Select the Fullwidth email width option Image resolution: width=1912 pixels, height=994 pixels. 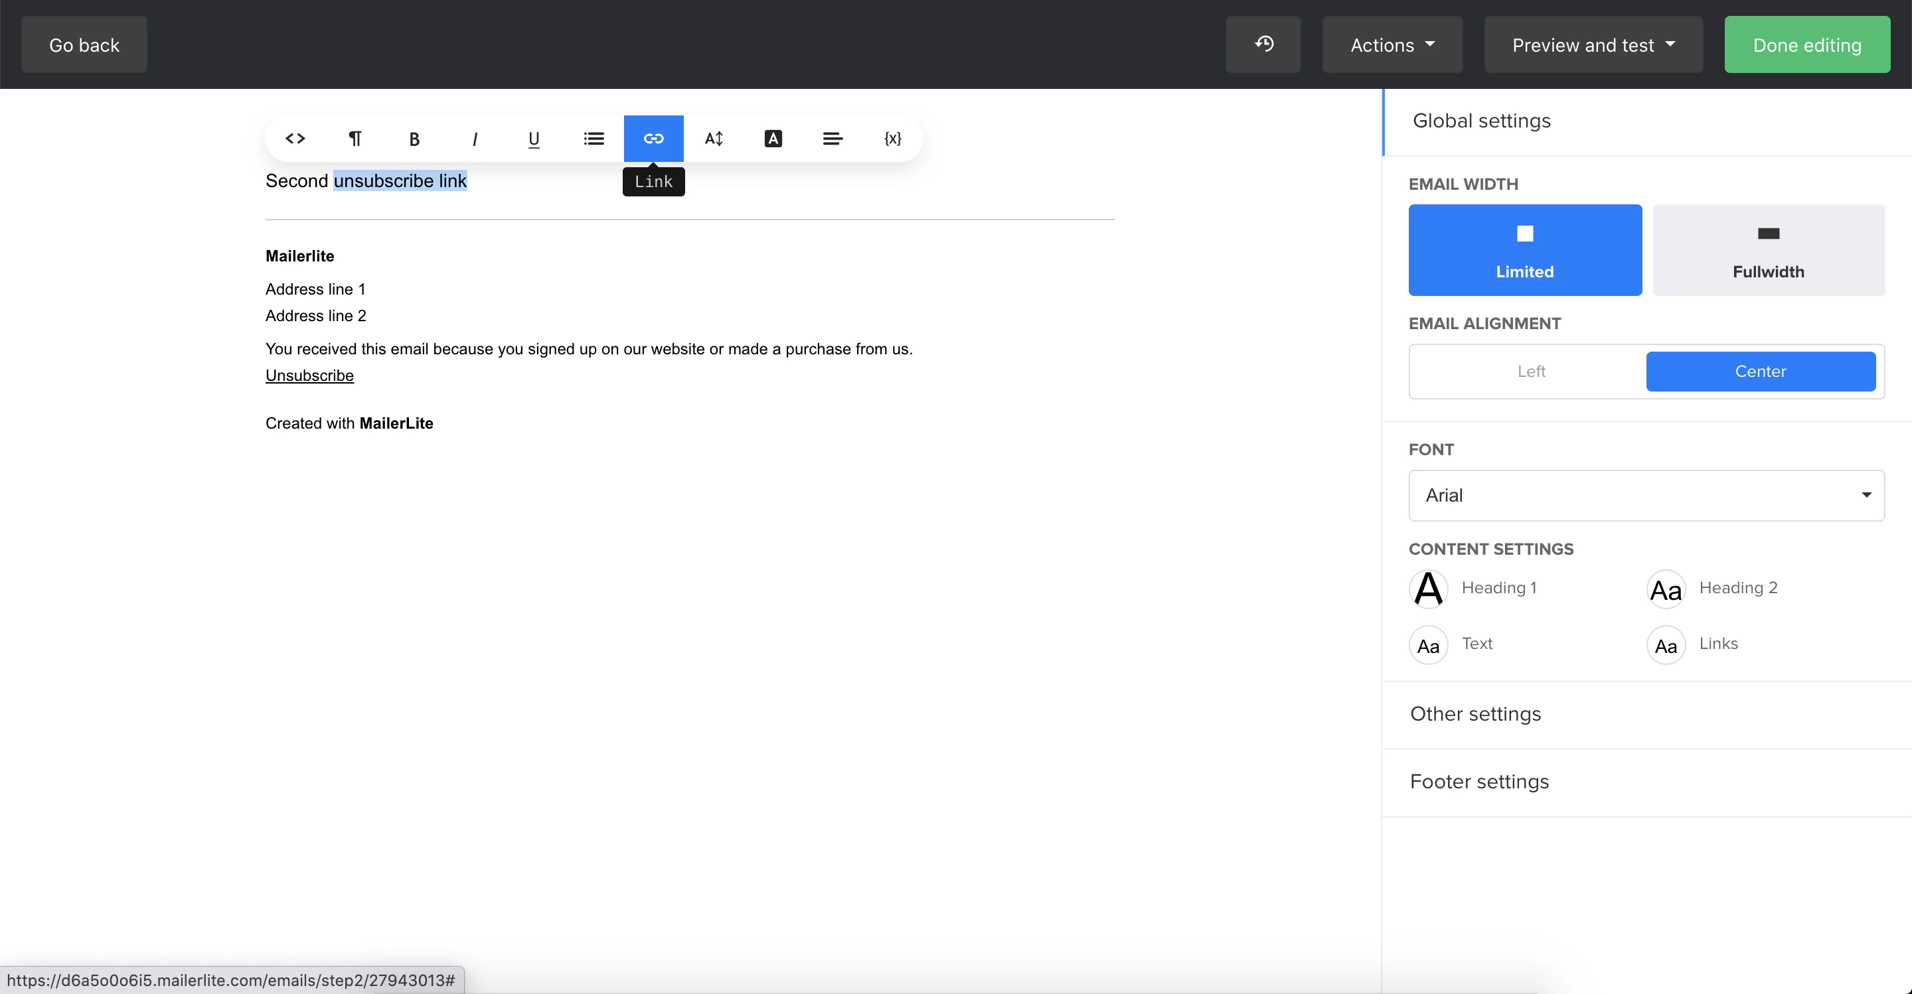pos(1768,250)
